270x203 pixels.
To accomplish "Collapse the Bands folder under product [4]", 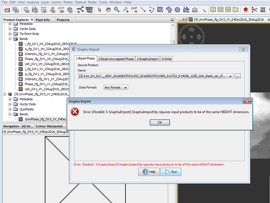I will pos(10,114).
